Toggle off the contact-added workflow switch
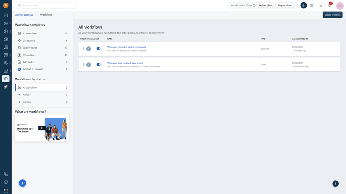 (99, 48)
